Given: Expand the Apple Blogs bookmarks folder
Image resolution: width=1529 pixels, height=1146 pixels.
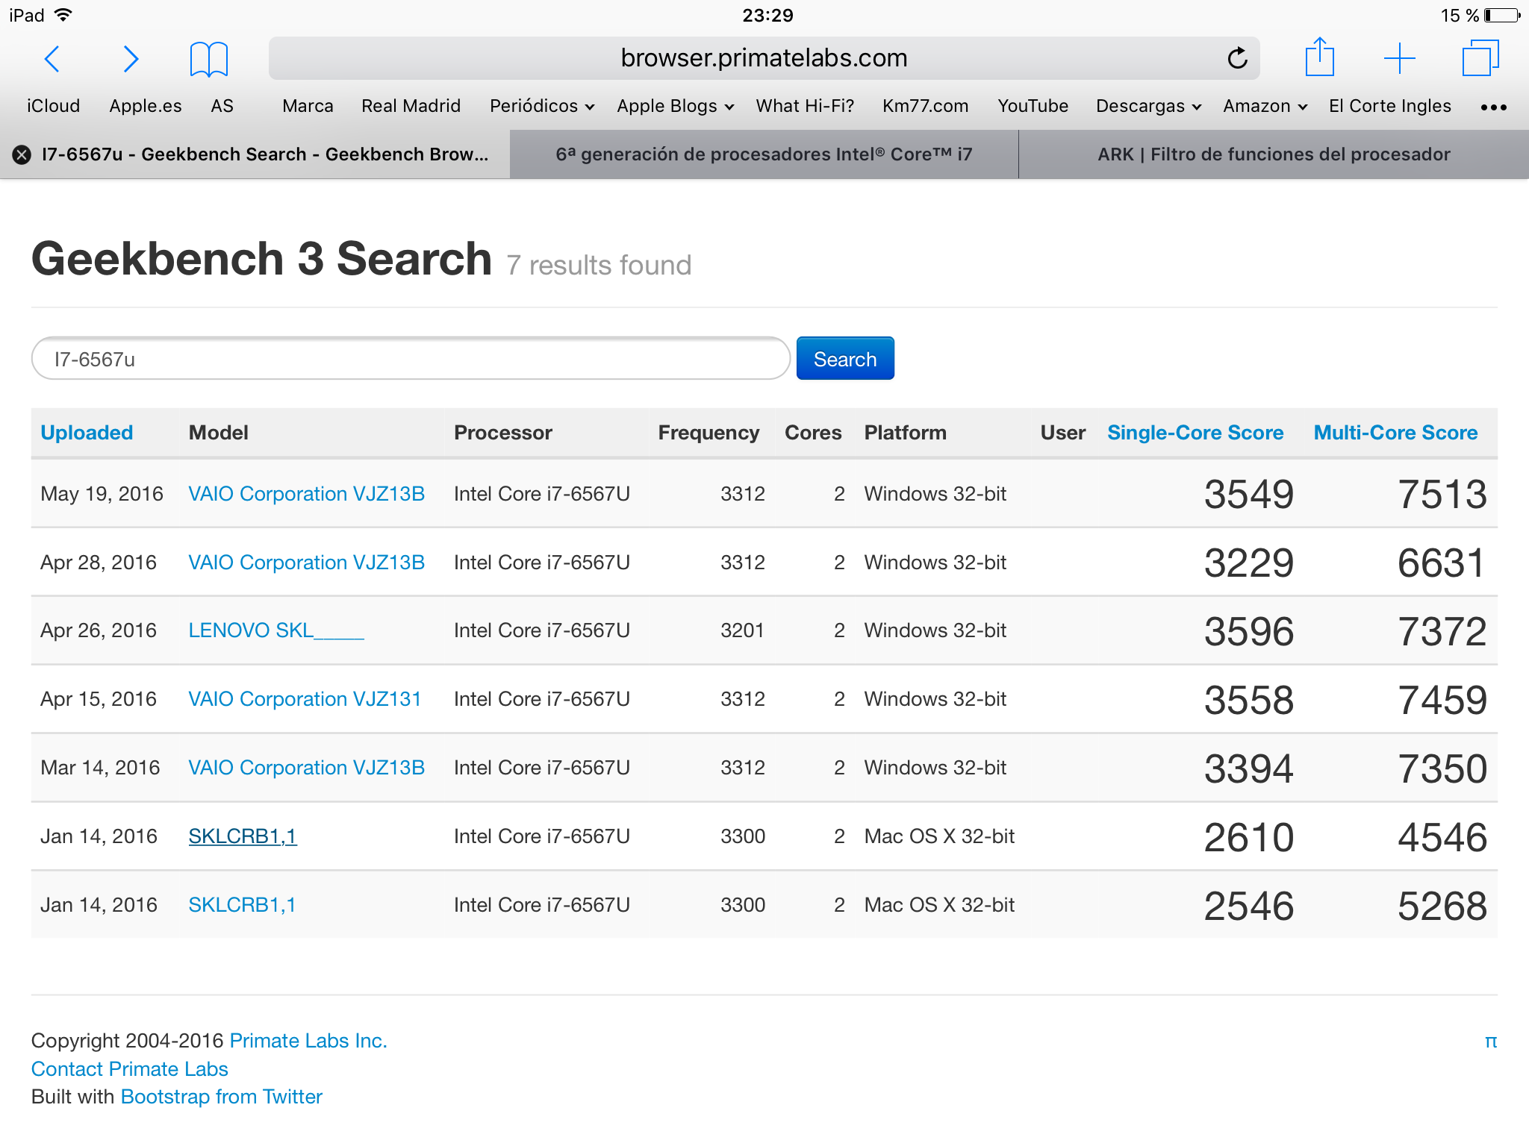Looking at the screenshot, I should pos(675,106).
